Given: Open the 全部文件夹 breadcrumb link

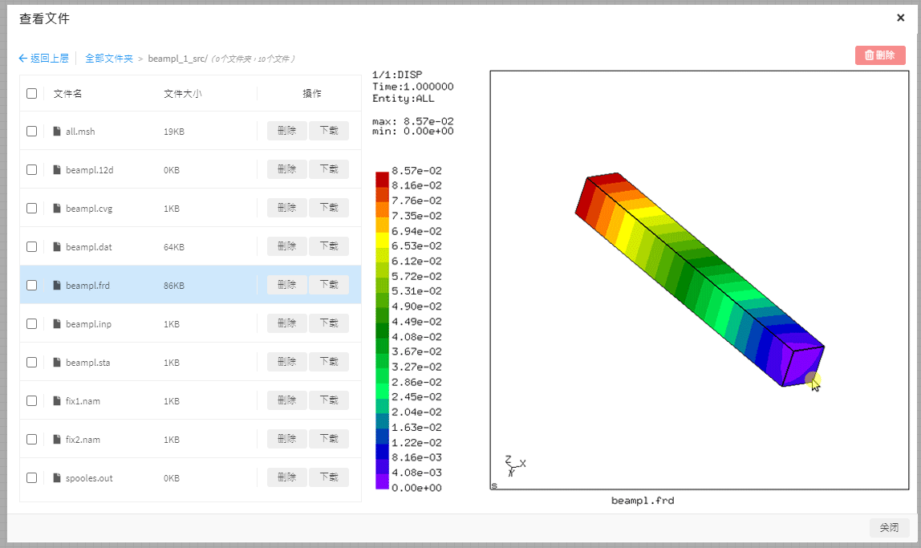Looking at the screenshot, I should pos(109,59).
